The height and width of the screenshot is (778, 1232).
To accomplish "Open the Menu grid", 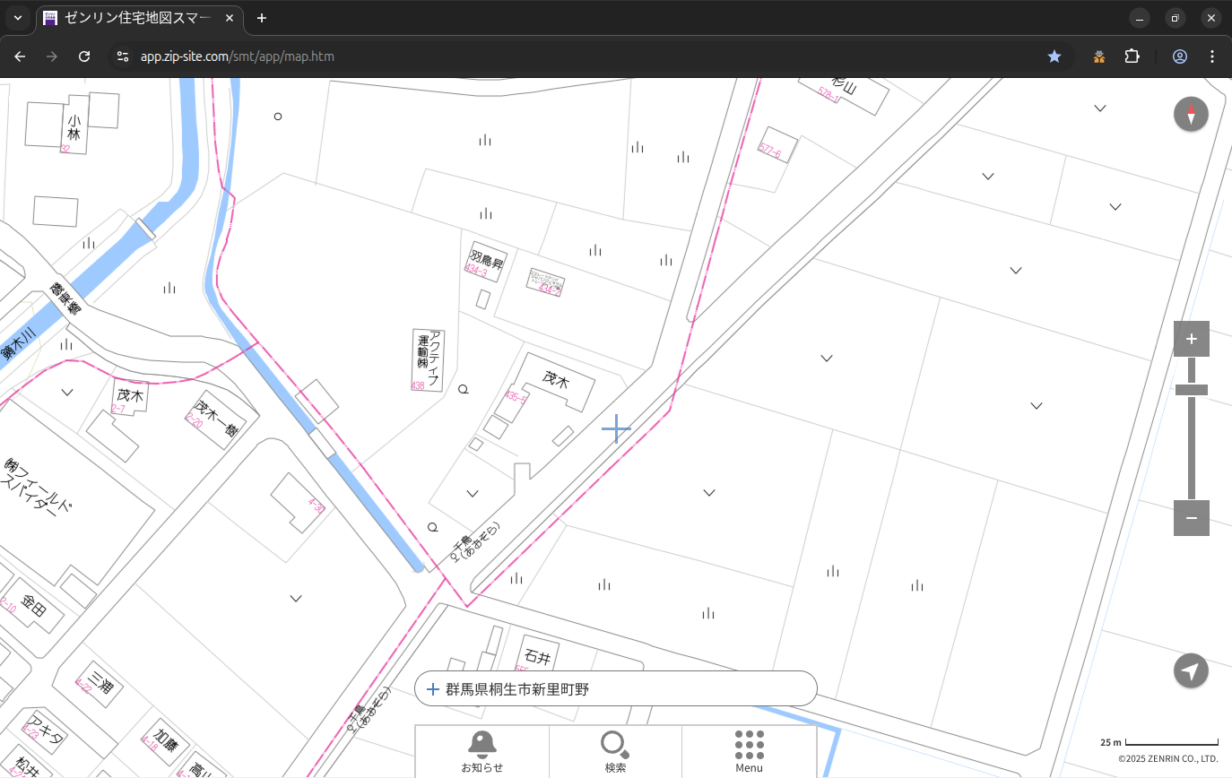I will (749, 751).
